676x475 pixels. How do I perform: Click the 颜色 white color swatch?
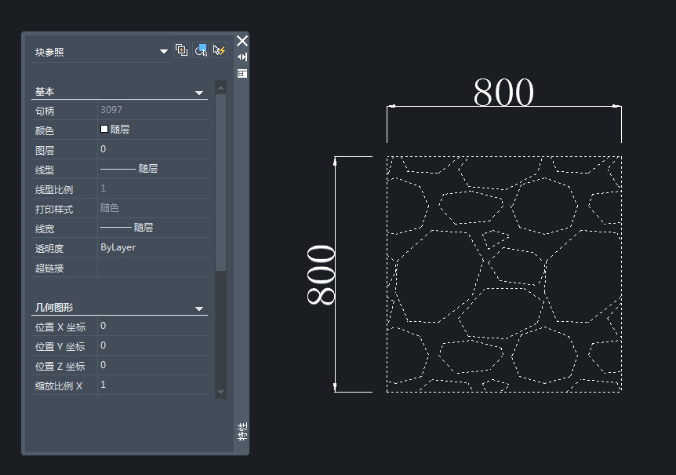click(104, 130)
